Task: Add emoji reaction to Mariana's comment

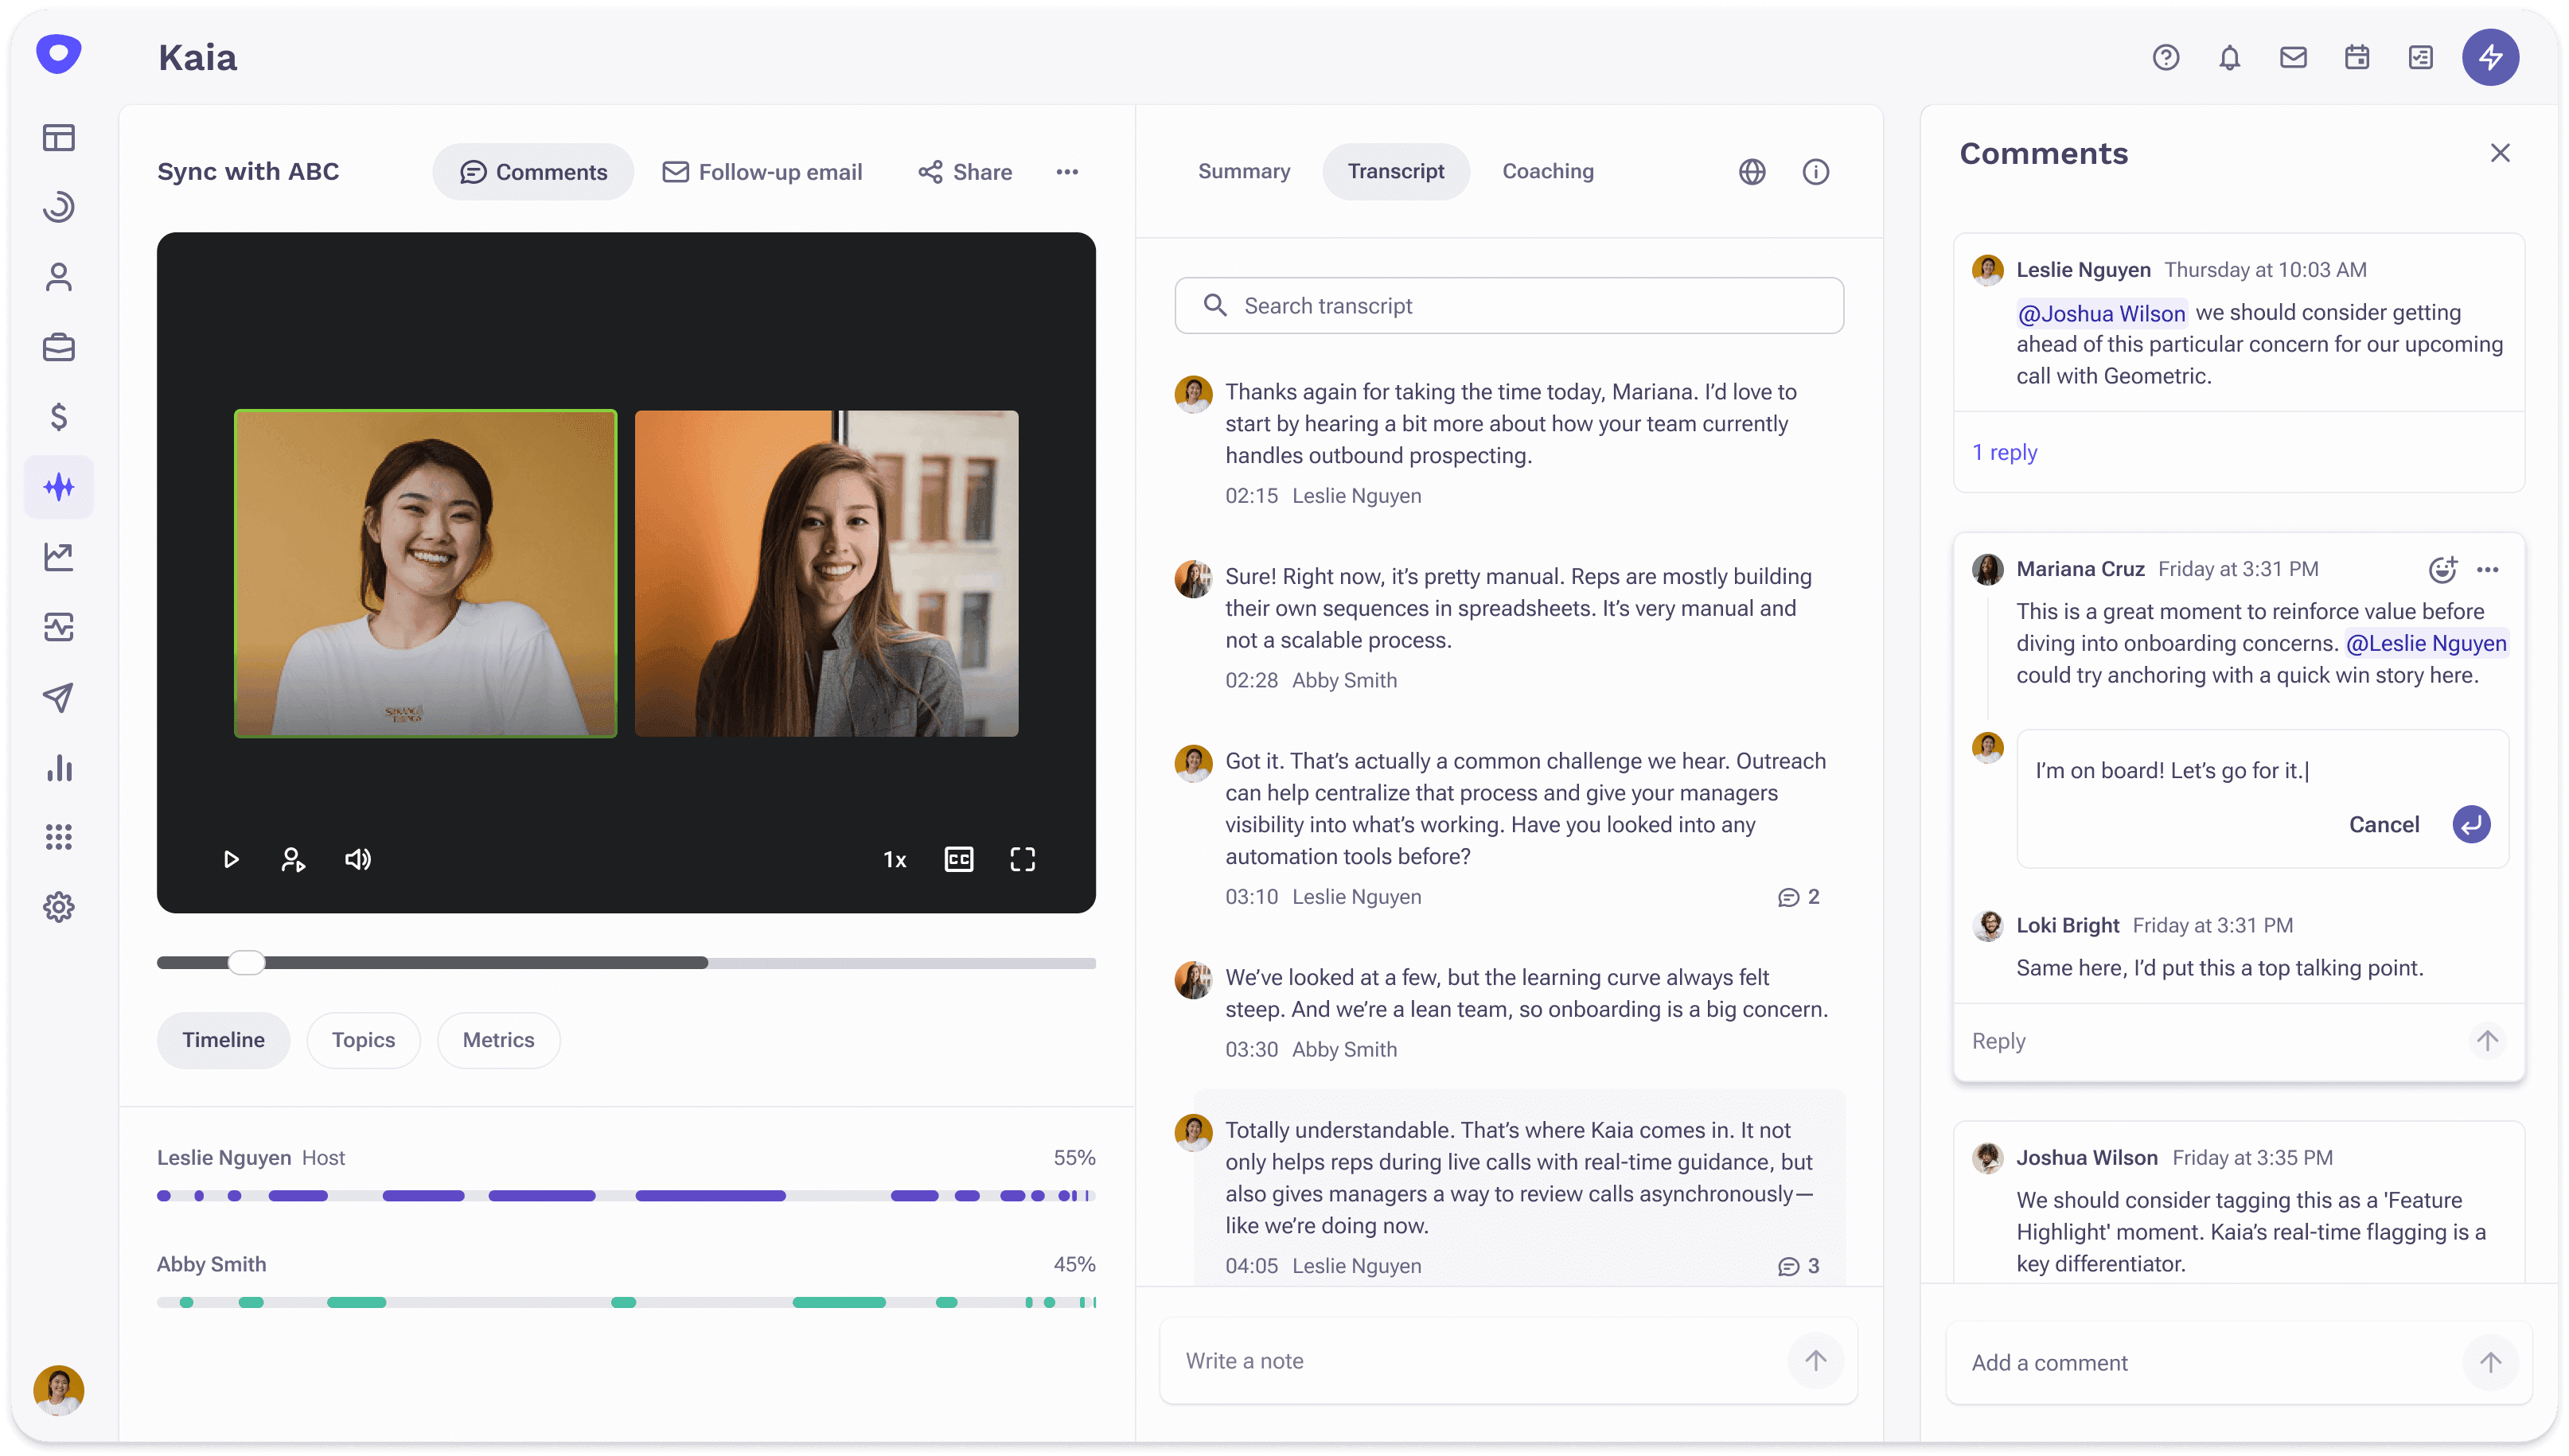Action: (x=2442, y=569)
